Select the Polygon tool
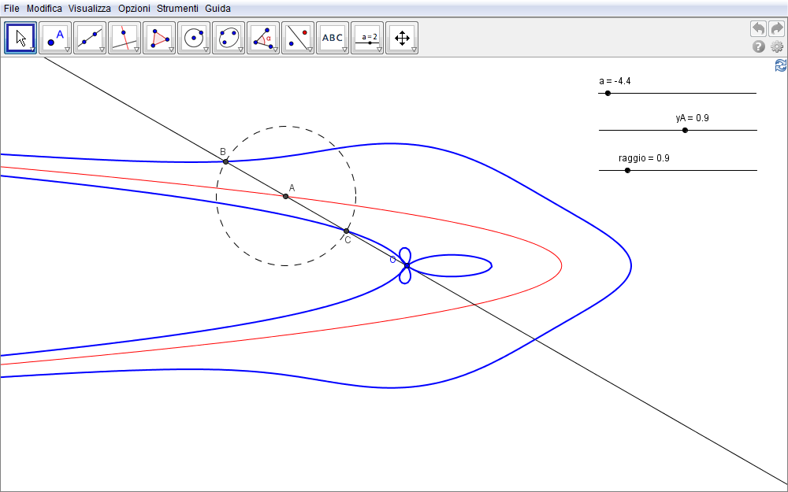This screenshot has width=788, height=492. pyautogui.click(x=159, y=37)
